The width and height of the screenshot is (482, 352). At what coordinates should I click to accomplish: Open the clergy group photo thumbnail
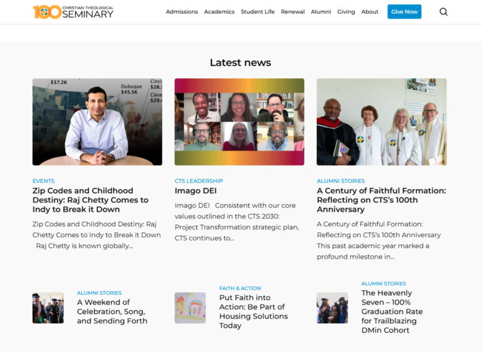tap(382, 122)
